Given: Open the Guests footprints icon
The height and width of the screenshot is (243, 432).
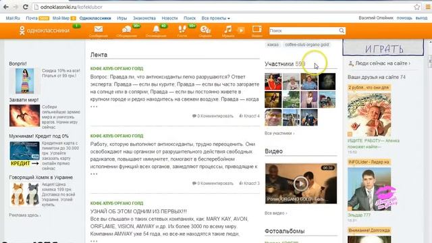Looking at the screenshot, I should [x=182, y=29].
